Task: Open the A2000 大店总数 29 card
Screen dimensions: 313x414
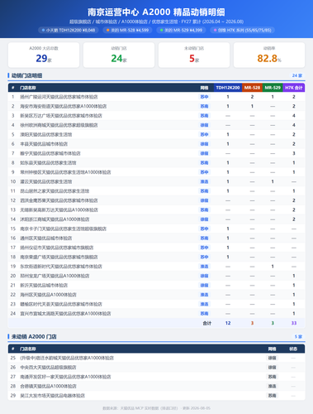Action: pyautogui.click(x=44, y=55)
